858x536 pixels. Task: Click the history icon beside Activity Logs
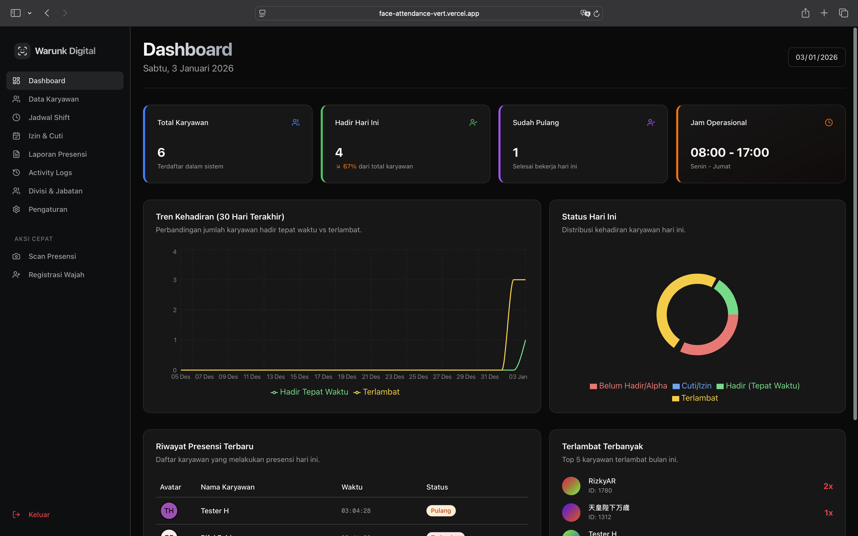(x=16, y=173)
